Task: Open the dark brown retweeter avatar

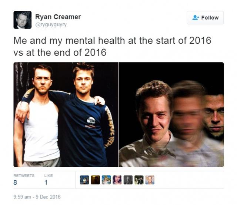Action: pos(96,180)
